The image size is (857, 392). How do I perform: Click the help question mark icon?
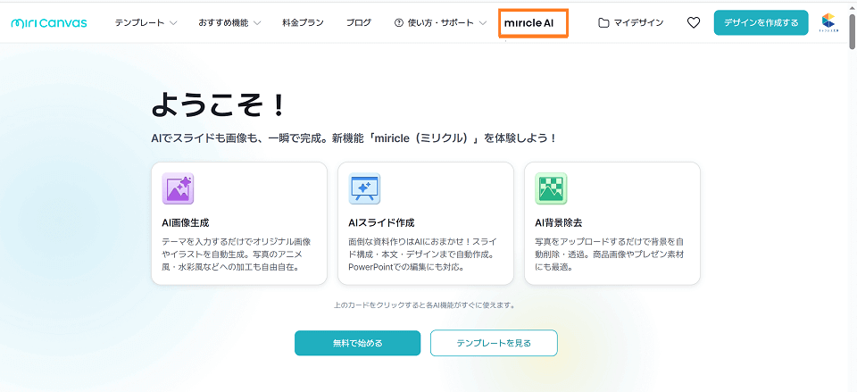tap(398, 23)
